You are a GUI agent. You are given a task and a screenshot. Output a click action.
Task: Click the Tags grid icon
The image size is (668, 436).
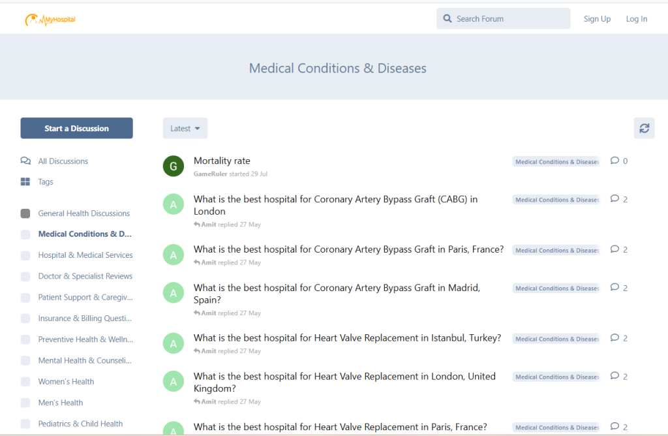click(25, 182)
